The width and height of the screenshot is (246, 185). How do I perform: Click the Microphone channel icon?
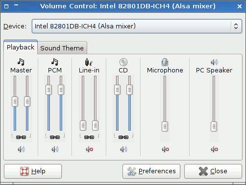[165, 62]
